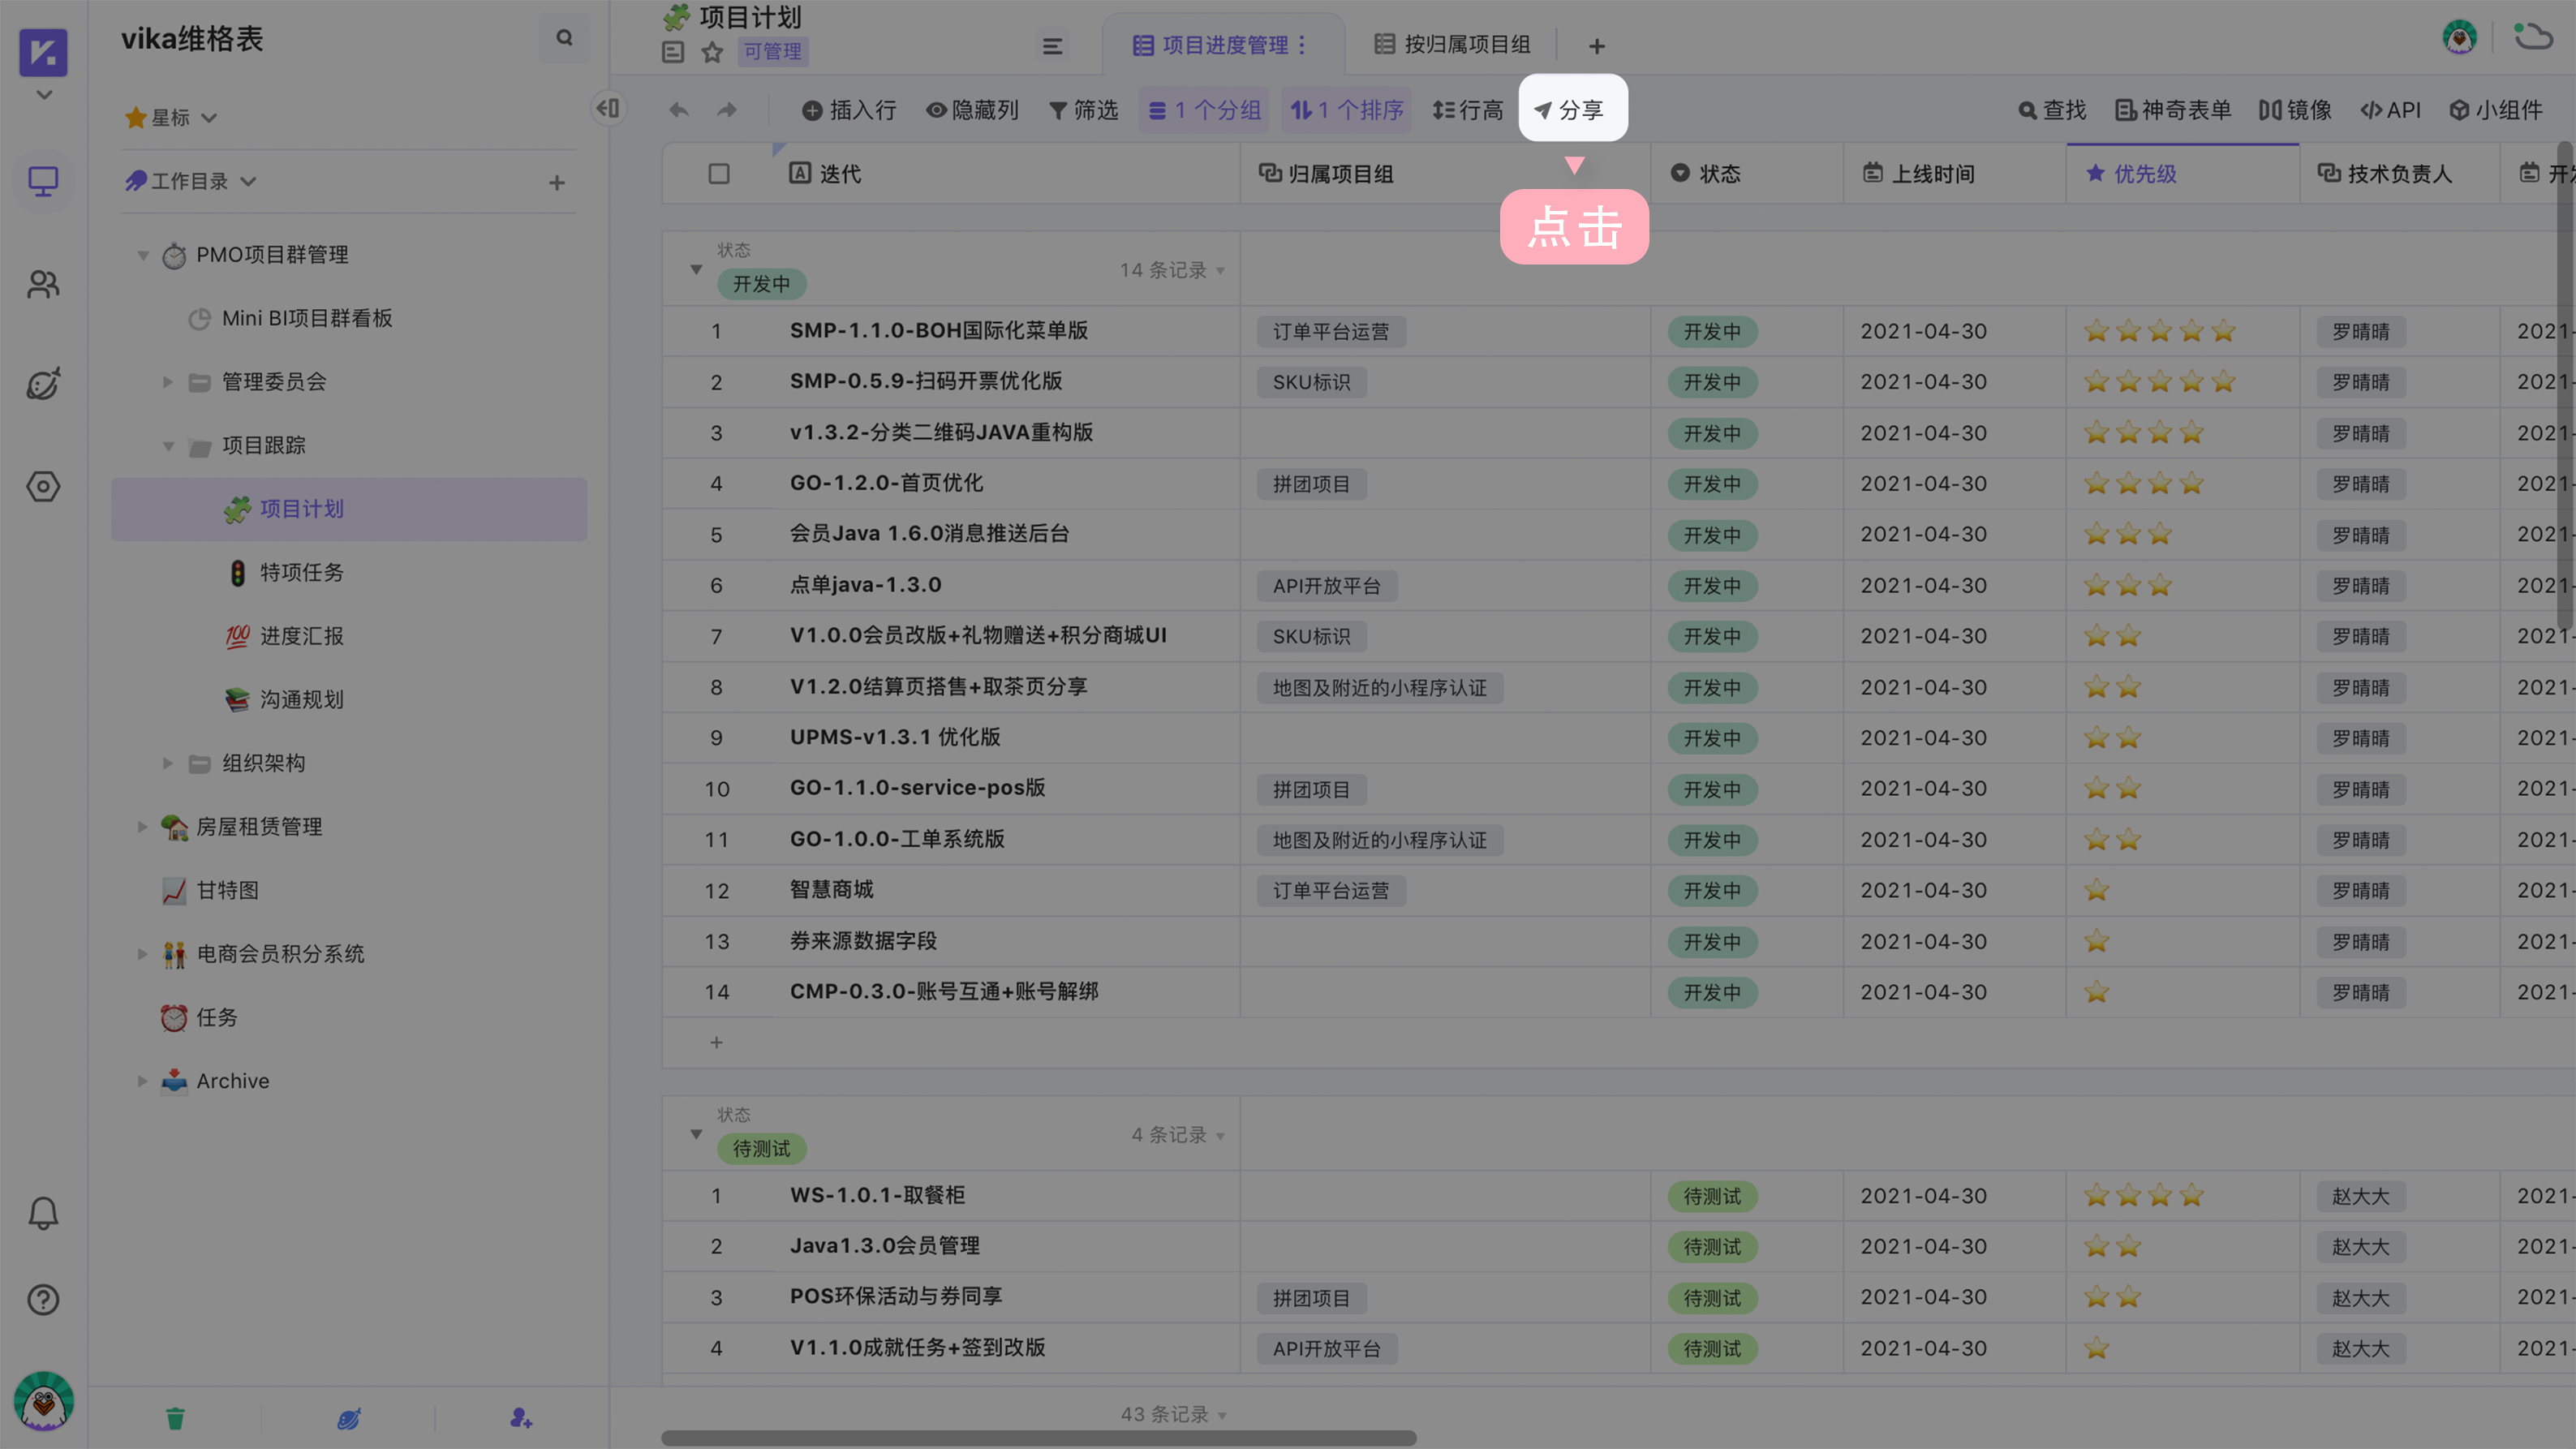Screen dimensions: 2576x1449
Task: Open 特项任务 in the file tree
Action: pos(301,572)
